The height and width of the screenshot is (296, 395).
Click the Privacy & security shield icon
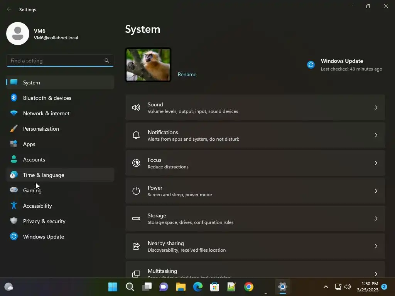tap(14, 221)
